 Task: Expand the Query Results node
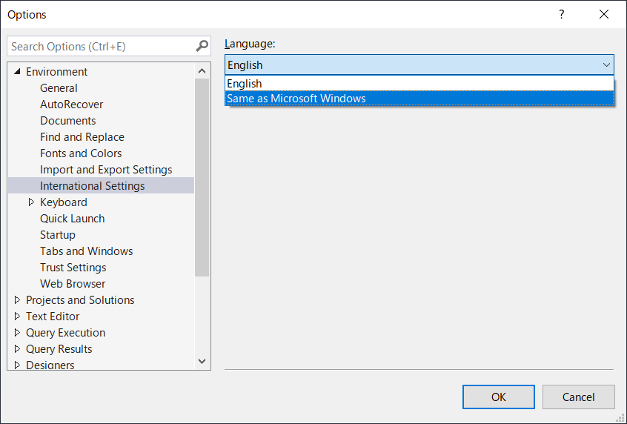click(17, 349)
